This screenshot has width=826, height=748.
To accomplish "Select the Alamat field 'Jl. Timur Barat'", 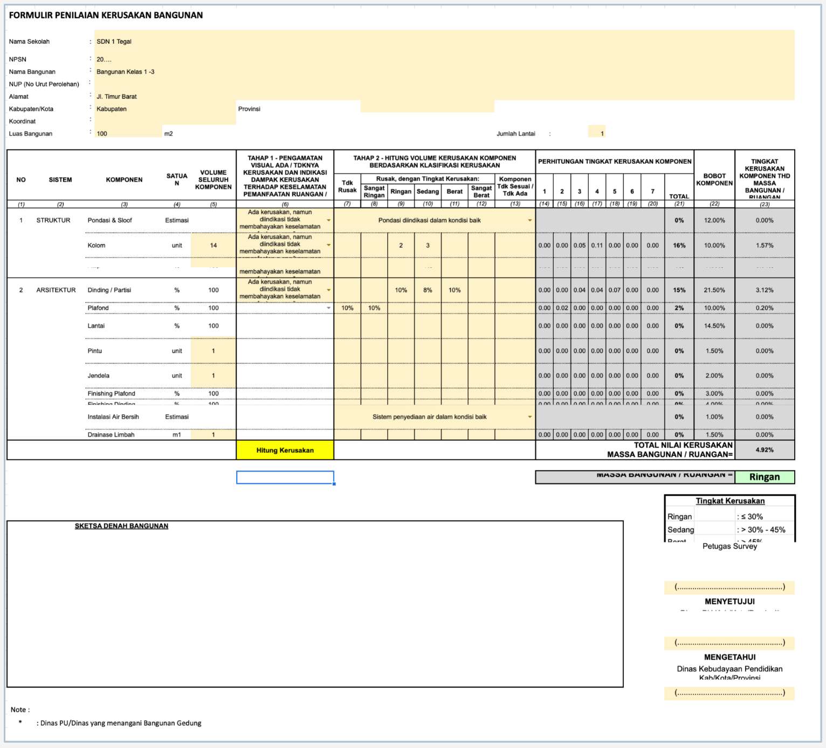I will tap(444, 96).
